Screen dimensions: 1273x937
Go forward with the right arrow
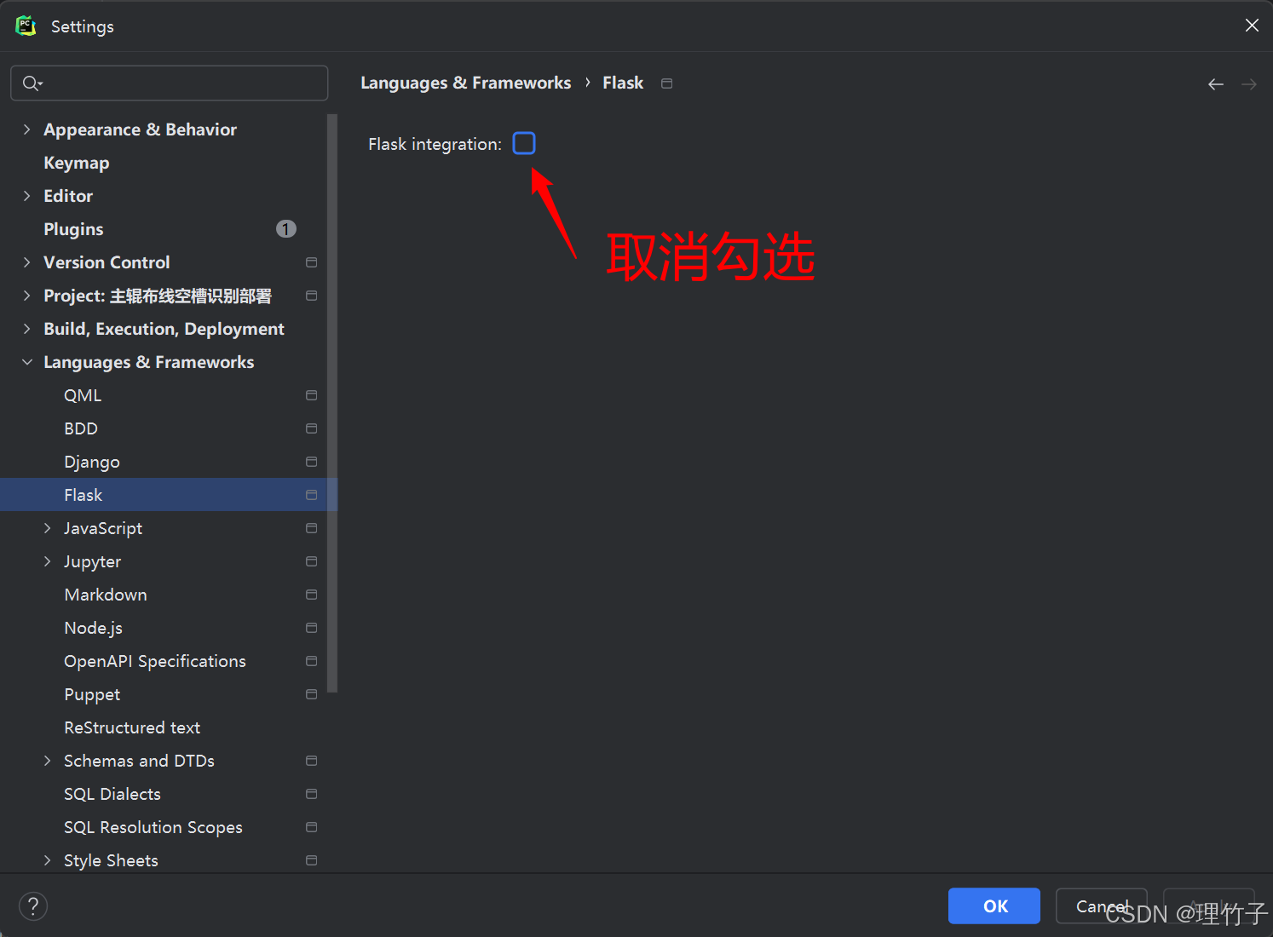[x=1249, y=83]
